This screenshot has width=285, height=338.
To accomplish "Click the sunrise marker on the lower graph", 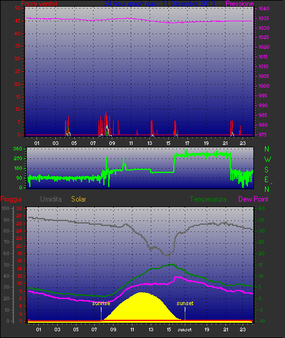I will 101,303.
